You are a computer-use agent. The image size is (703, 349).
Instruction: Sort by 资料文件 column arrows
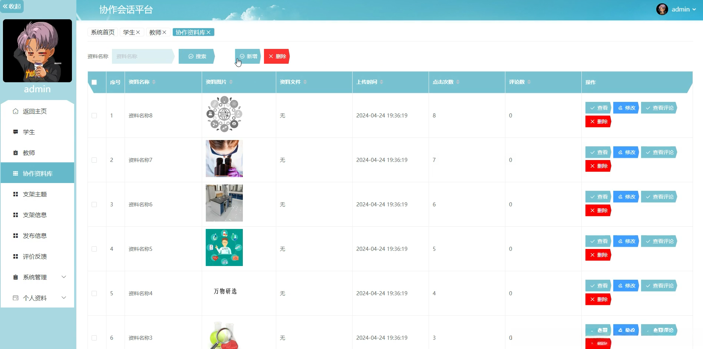pyautogui.click(x=305, y=82)
